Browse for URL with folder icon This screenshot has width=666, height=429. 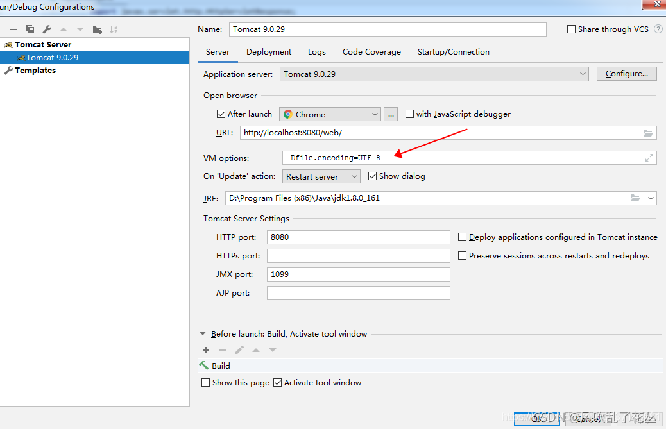(x=648, y=133)
